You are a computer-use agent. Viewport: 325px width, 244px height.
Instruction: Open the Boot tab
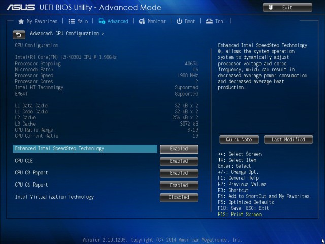186,21
